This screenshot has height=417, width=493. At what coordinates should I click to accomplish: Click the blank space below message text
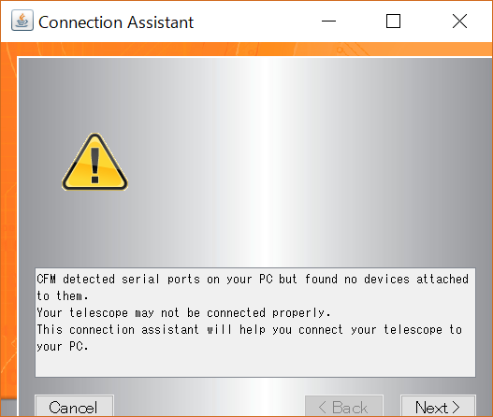coord(255,366)
